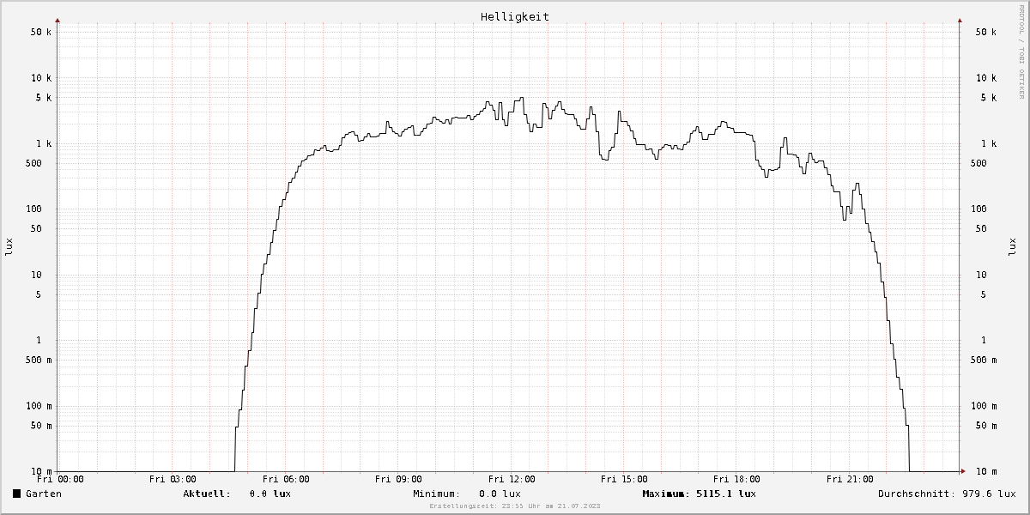The height and width of the screenshot is (515, 1030).
Task: Click the "1 k" label on right axis
Action: pos(988,143)
